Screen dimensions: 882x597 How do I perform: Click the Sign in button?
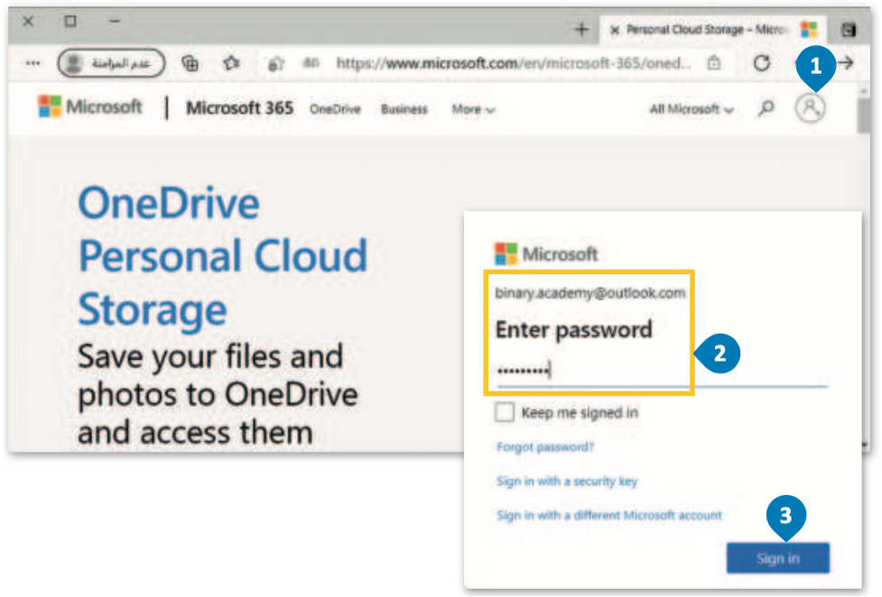778,557
